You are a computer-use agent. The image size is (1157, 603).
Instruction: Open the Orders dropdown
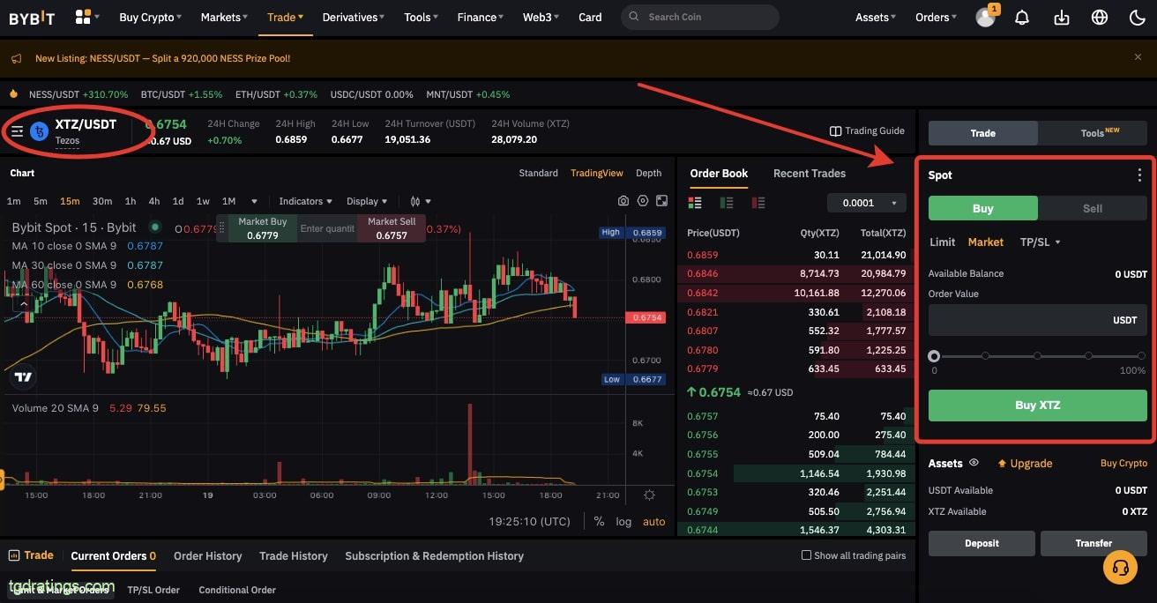click(x=937, y=17)
